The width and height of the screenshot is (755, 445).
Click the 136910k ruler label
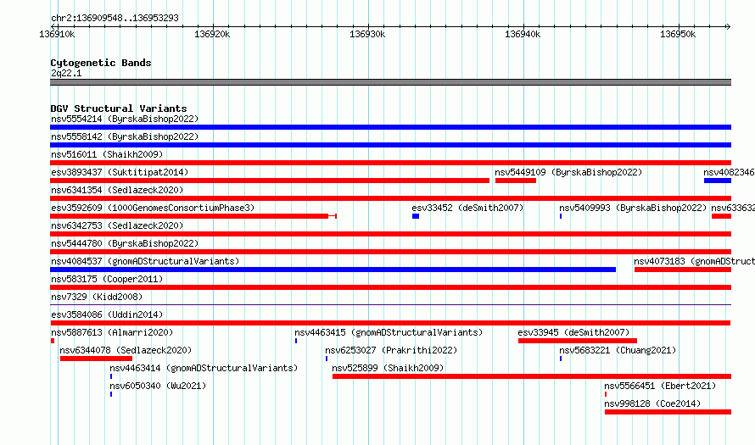point(57,34)
